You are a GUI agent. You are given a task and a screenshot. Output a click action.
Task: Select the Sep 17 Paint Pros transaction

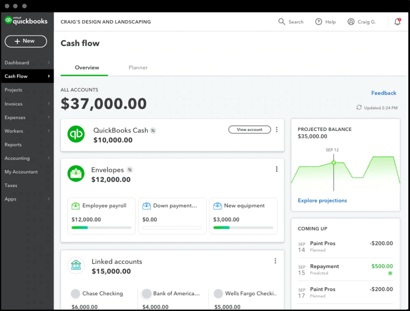point(345,292)
